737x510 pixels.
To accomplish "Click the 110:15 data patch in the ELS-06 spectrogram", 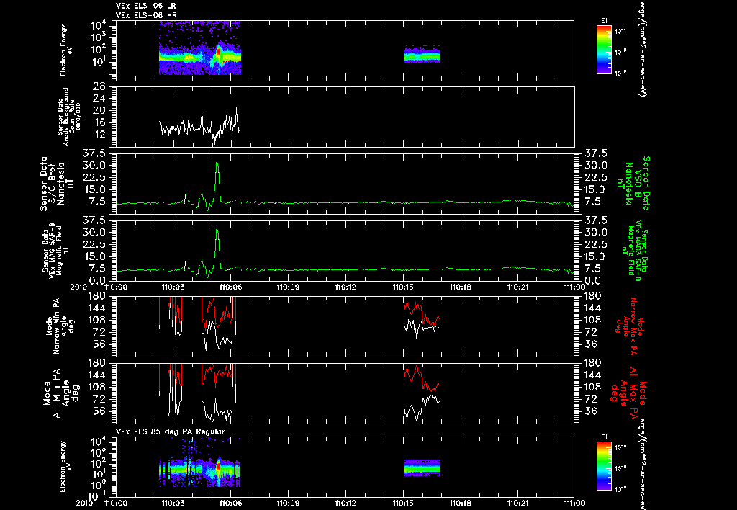I will (x=422, y=55).
